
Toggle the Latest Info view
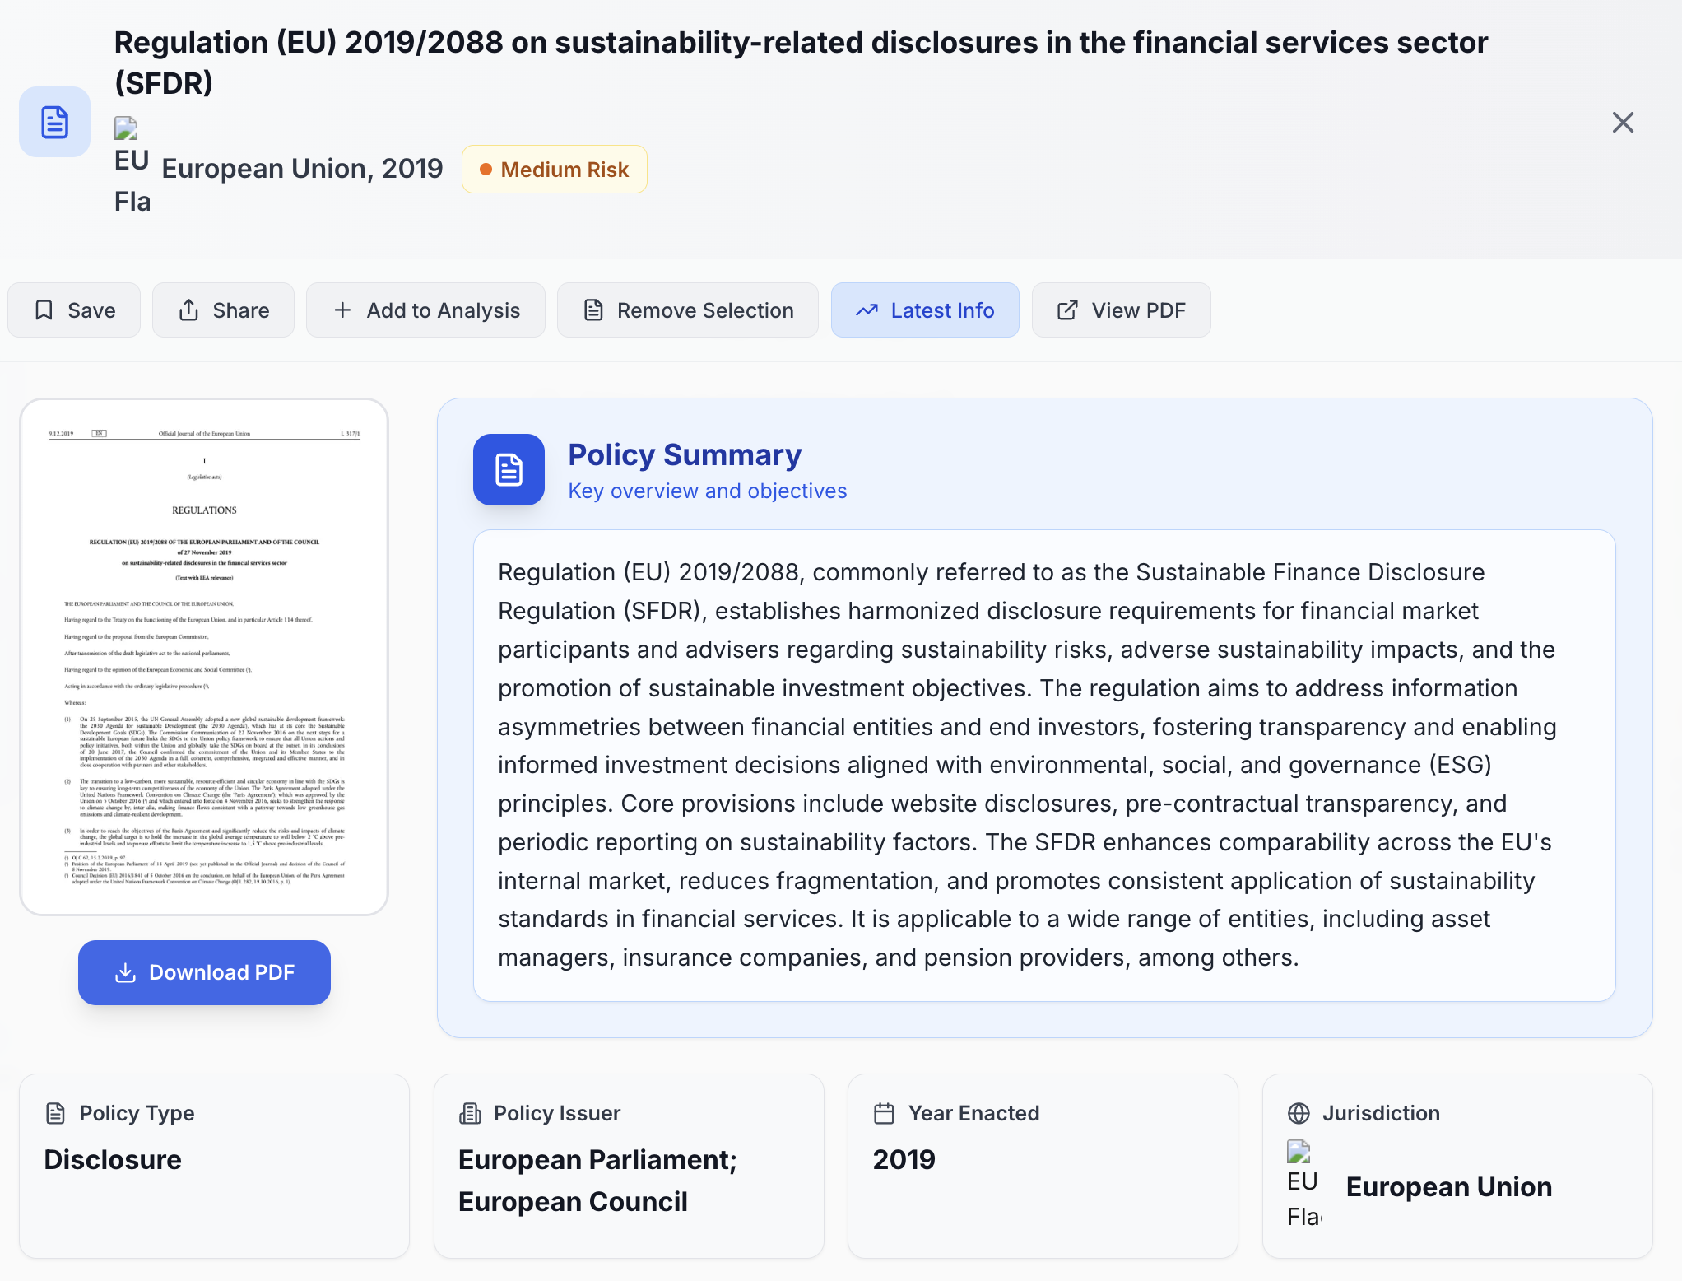point(925,310)
